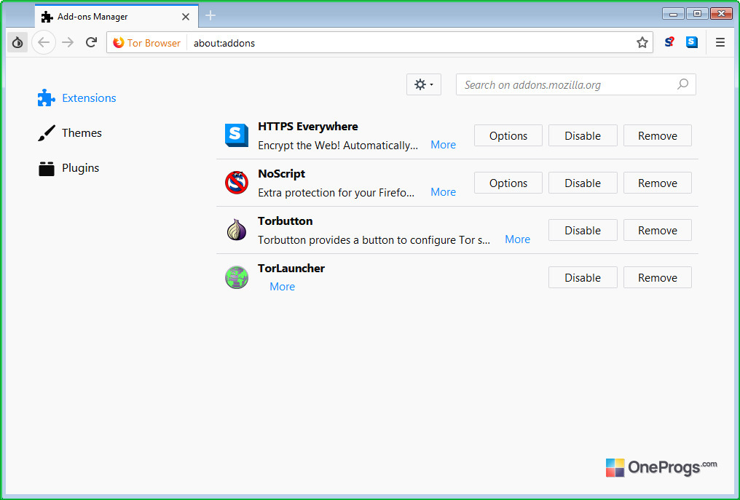This screenshot has width=740, height=500.
Task: Click the Torbutton onion icon
Action: click(x=237, y=230)
